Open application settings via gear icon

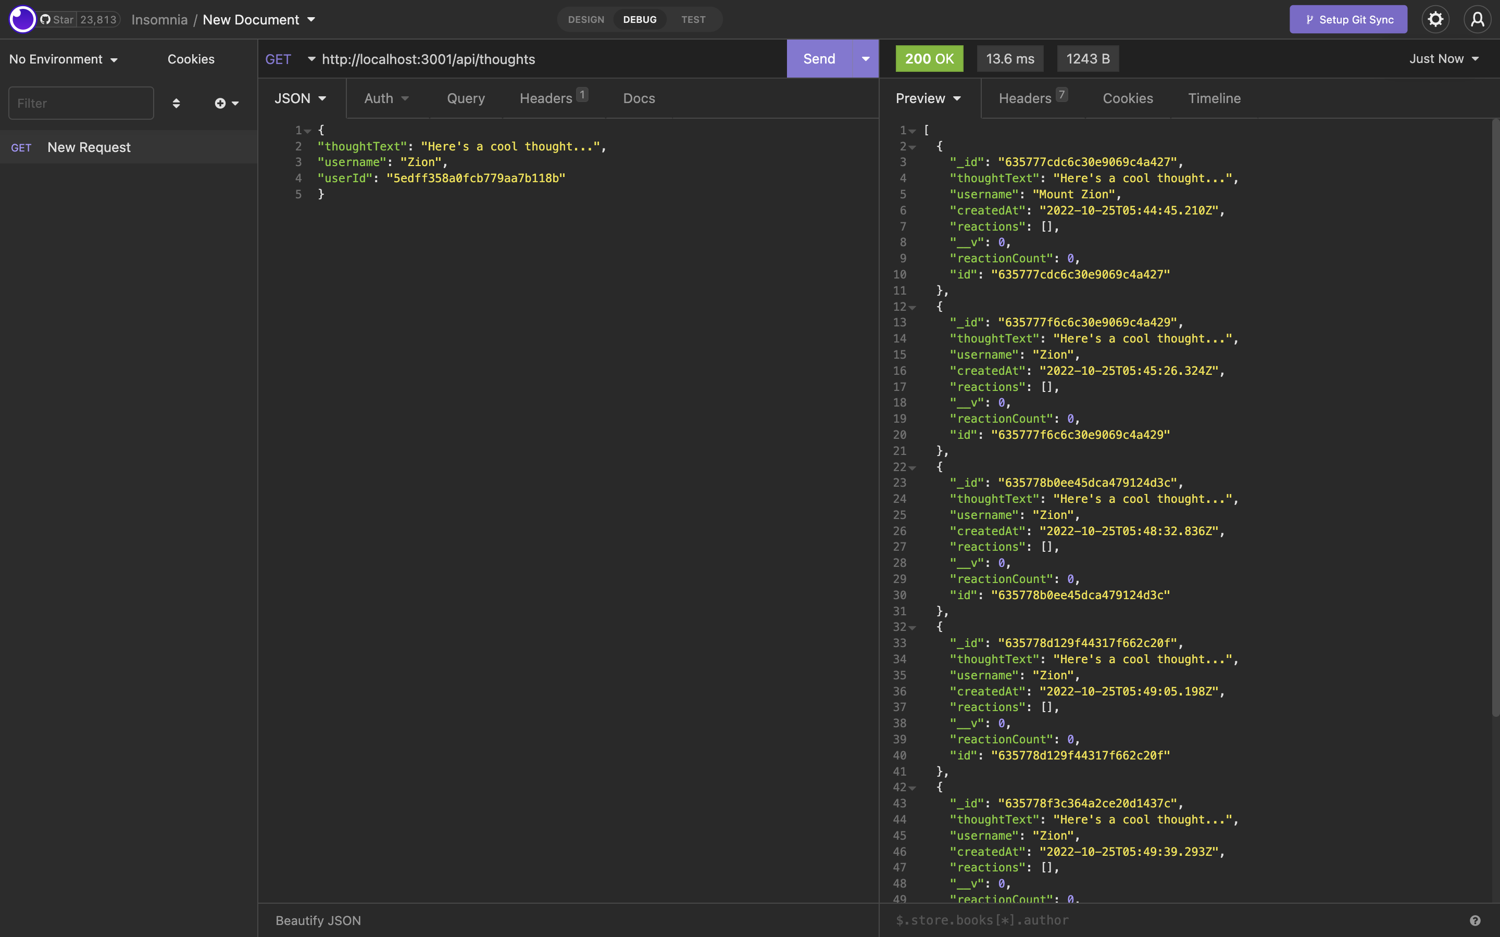tap(1435, 19)
